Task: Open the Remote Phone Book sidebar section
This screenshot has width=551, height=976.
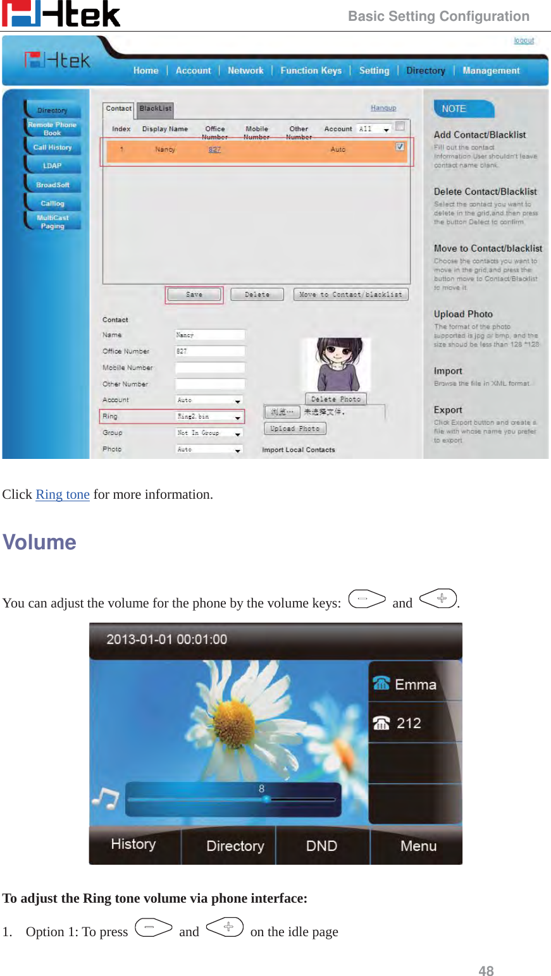Action: 52,128
